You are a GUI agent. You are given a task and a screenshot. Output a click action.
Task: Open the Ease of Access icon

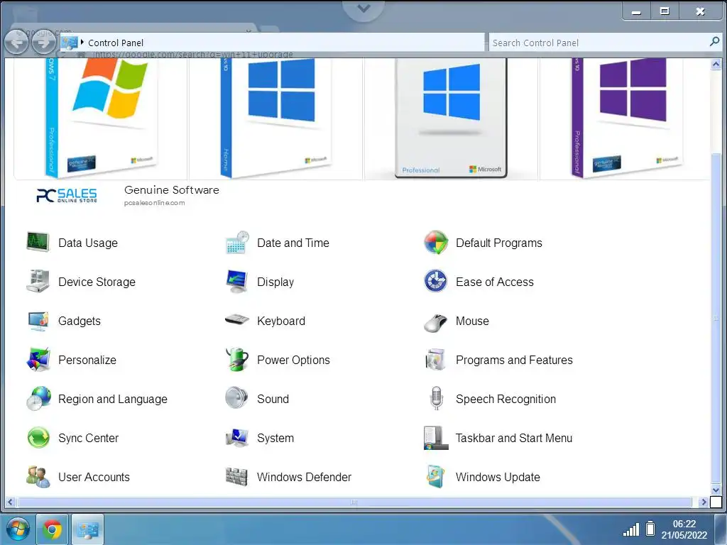[436, 281]
